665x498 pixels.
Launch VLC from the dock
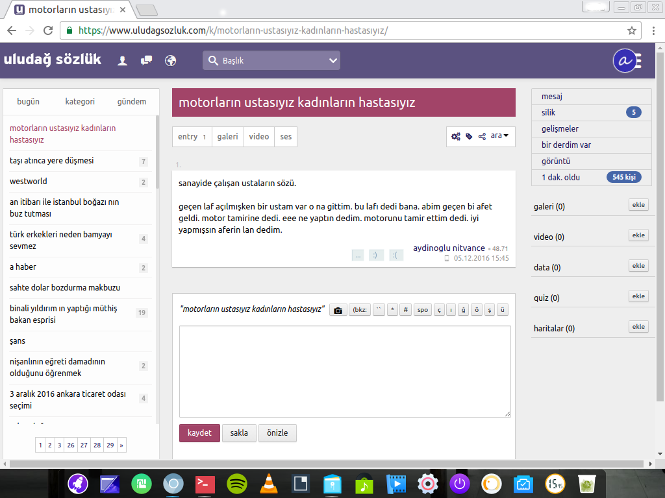tap(268, 484)
